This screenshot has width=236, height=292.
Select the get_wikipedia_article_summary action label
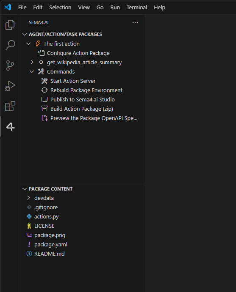pos(84,62)
